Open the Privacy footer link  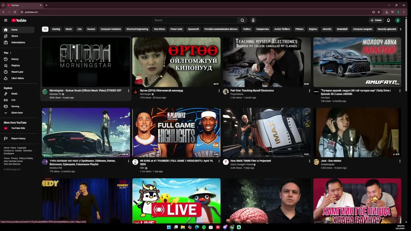[14, 158]
